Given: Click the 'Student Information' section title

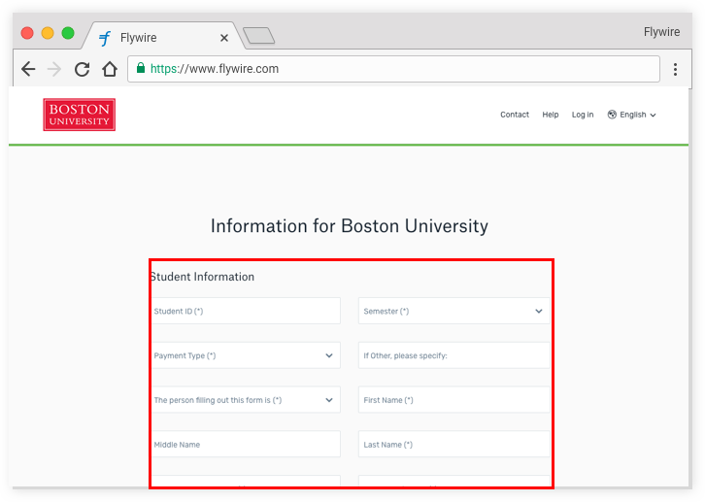Looking at the screenshot, I should (x=202, y=277).
